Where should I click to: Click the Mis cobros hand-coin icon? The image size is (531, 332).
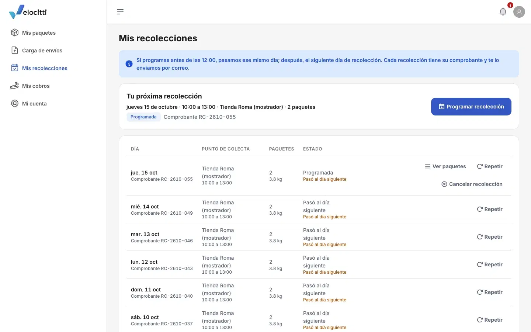[x=15, y=86]
